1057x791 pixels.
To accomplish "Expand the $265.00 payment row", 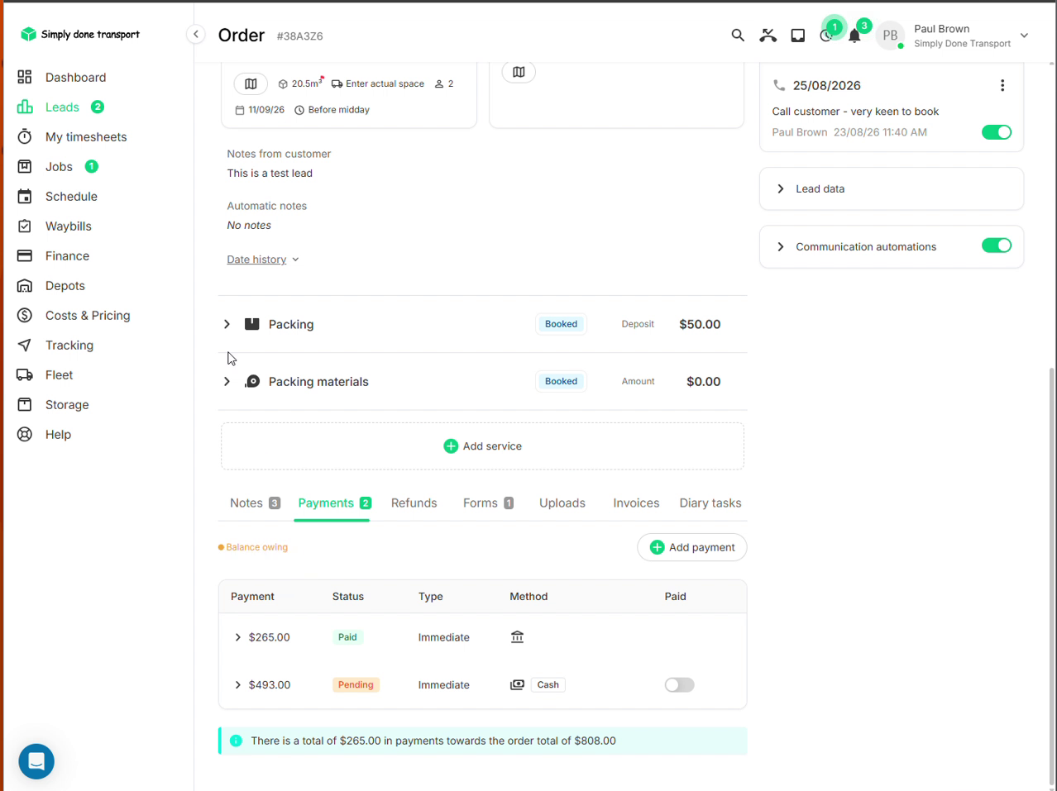I will pyautogui.click(x=237, y=637).
